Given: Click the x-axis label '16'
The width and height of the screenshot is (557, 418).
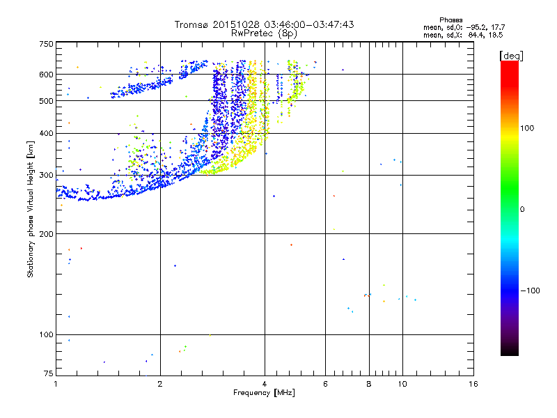Looking at the screenshot, I should 473,384.
